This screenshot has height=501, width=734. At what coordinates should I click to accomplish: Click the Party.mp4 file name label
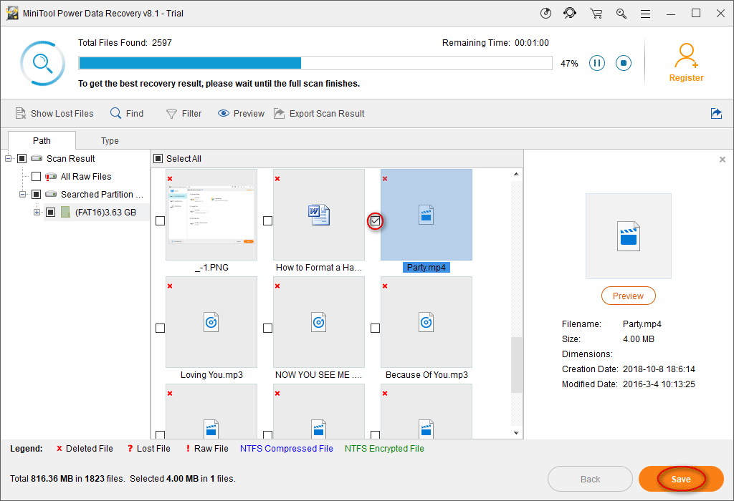tap(426, 268)
